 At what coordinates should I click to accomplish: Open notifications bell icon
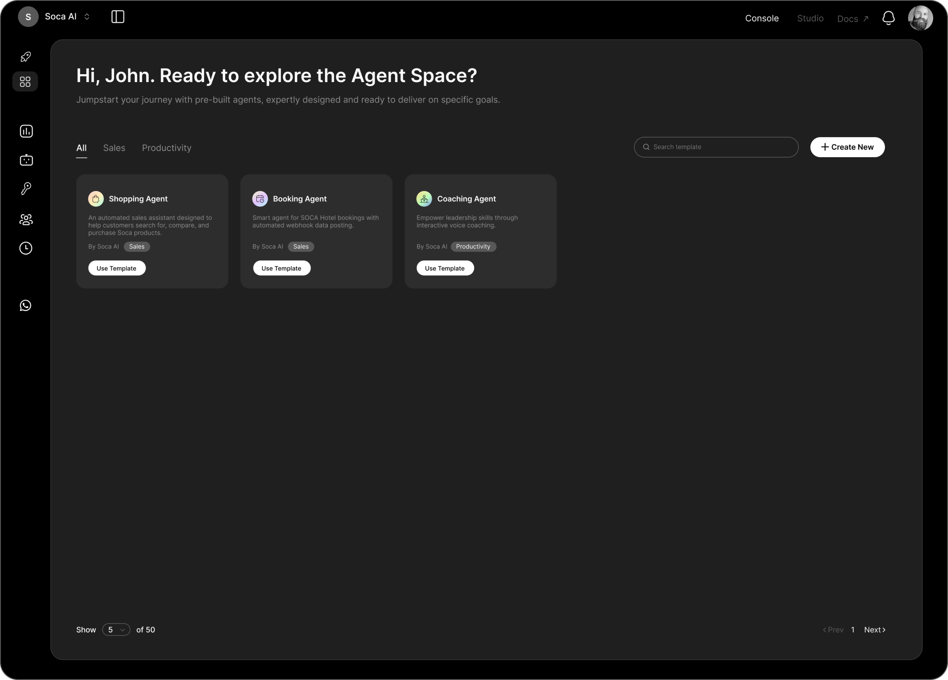[x=888, y=18]
